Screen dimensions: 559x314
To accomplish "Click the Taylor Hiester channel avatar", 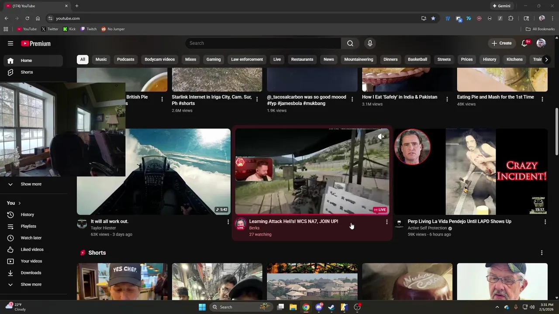I will 82,224.
